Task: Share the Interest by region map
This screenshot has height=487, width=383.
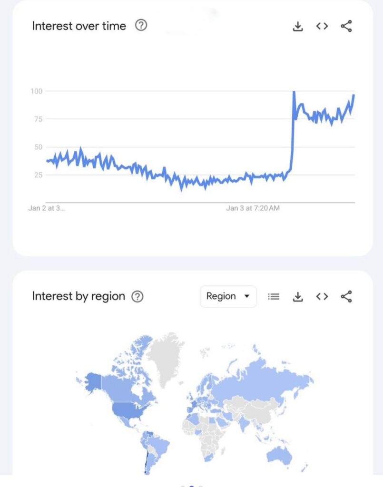Action: (346, 297)
